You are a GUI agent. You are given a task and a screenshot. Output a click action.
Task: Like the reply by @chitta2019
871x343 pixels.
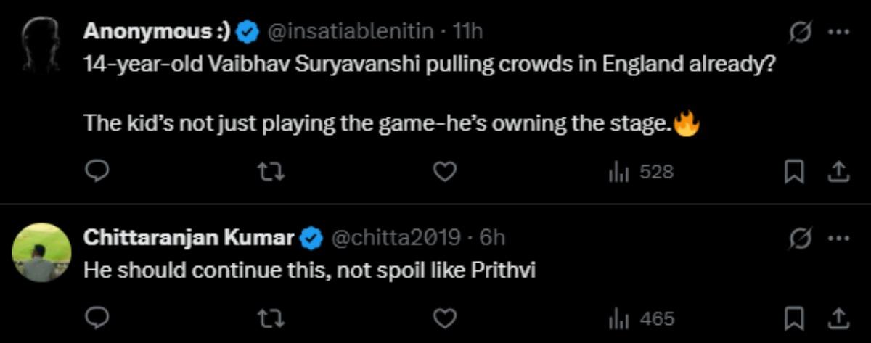445,318
